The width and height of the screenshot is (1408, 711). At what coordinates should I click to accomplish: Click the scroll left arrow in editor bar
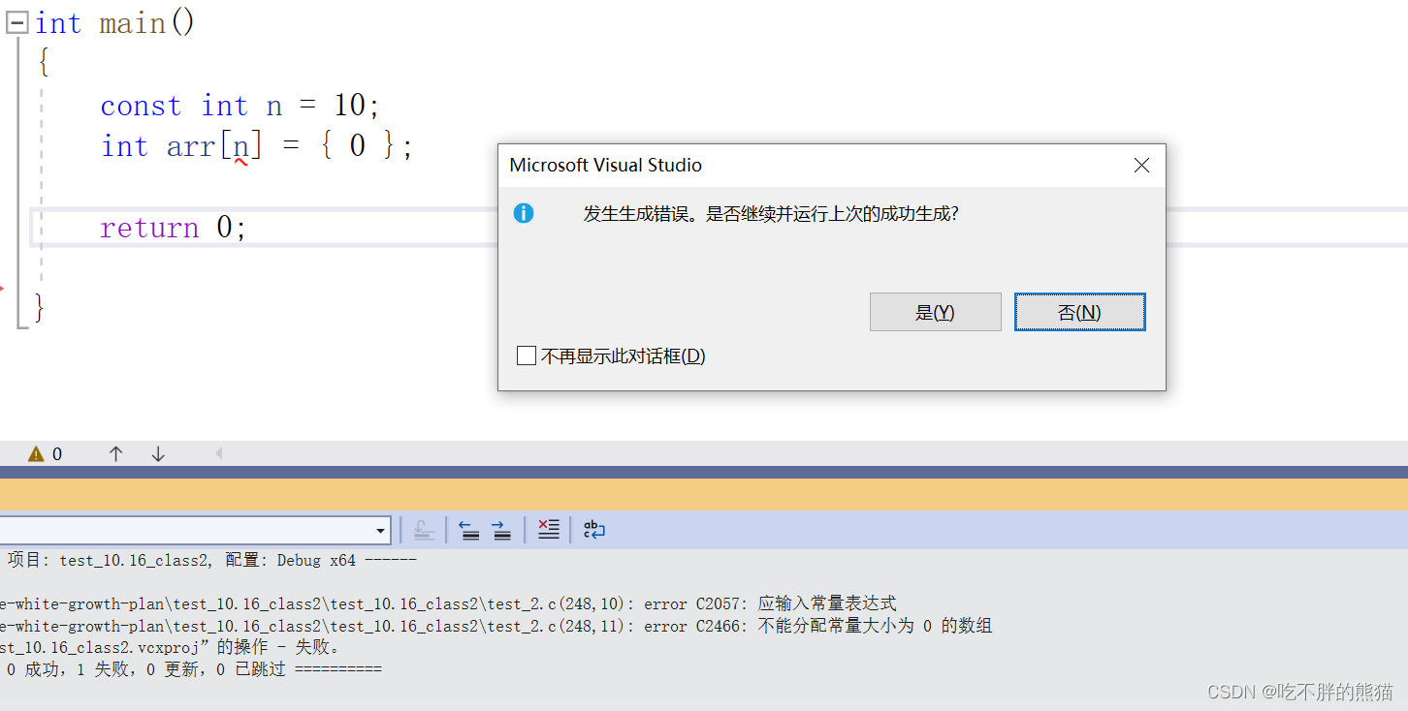point(218,453)
